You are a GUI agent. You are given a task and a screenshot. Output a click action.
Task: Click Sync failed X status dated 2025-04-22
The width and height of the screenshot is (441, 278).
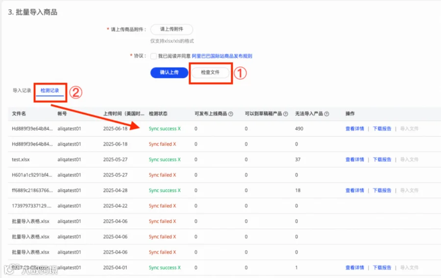point(162,206)
